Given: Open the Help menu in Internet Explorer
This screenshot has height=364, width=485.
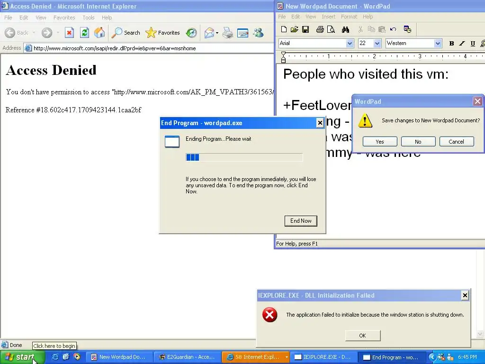Looking at the screenshot, I should click(x=107, y=18).
